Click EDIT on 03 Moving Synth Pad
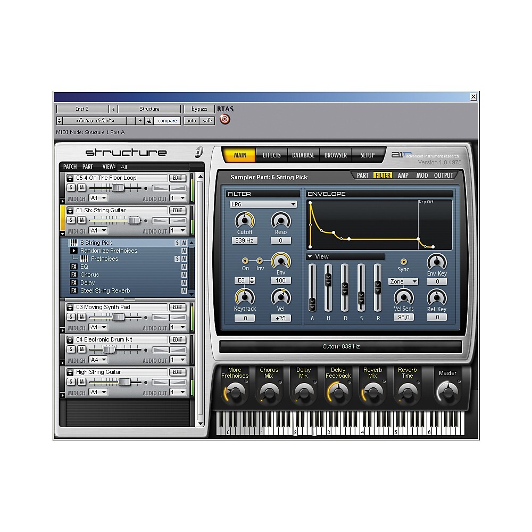This screenshot has height=532, width=532. 177,307
